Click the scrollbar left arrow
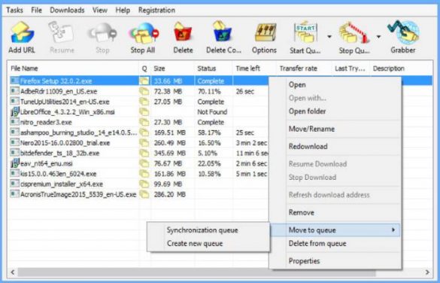Image resolution: width=440 pixels, height=283 pixels. point(12,272)
